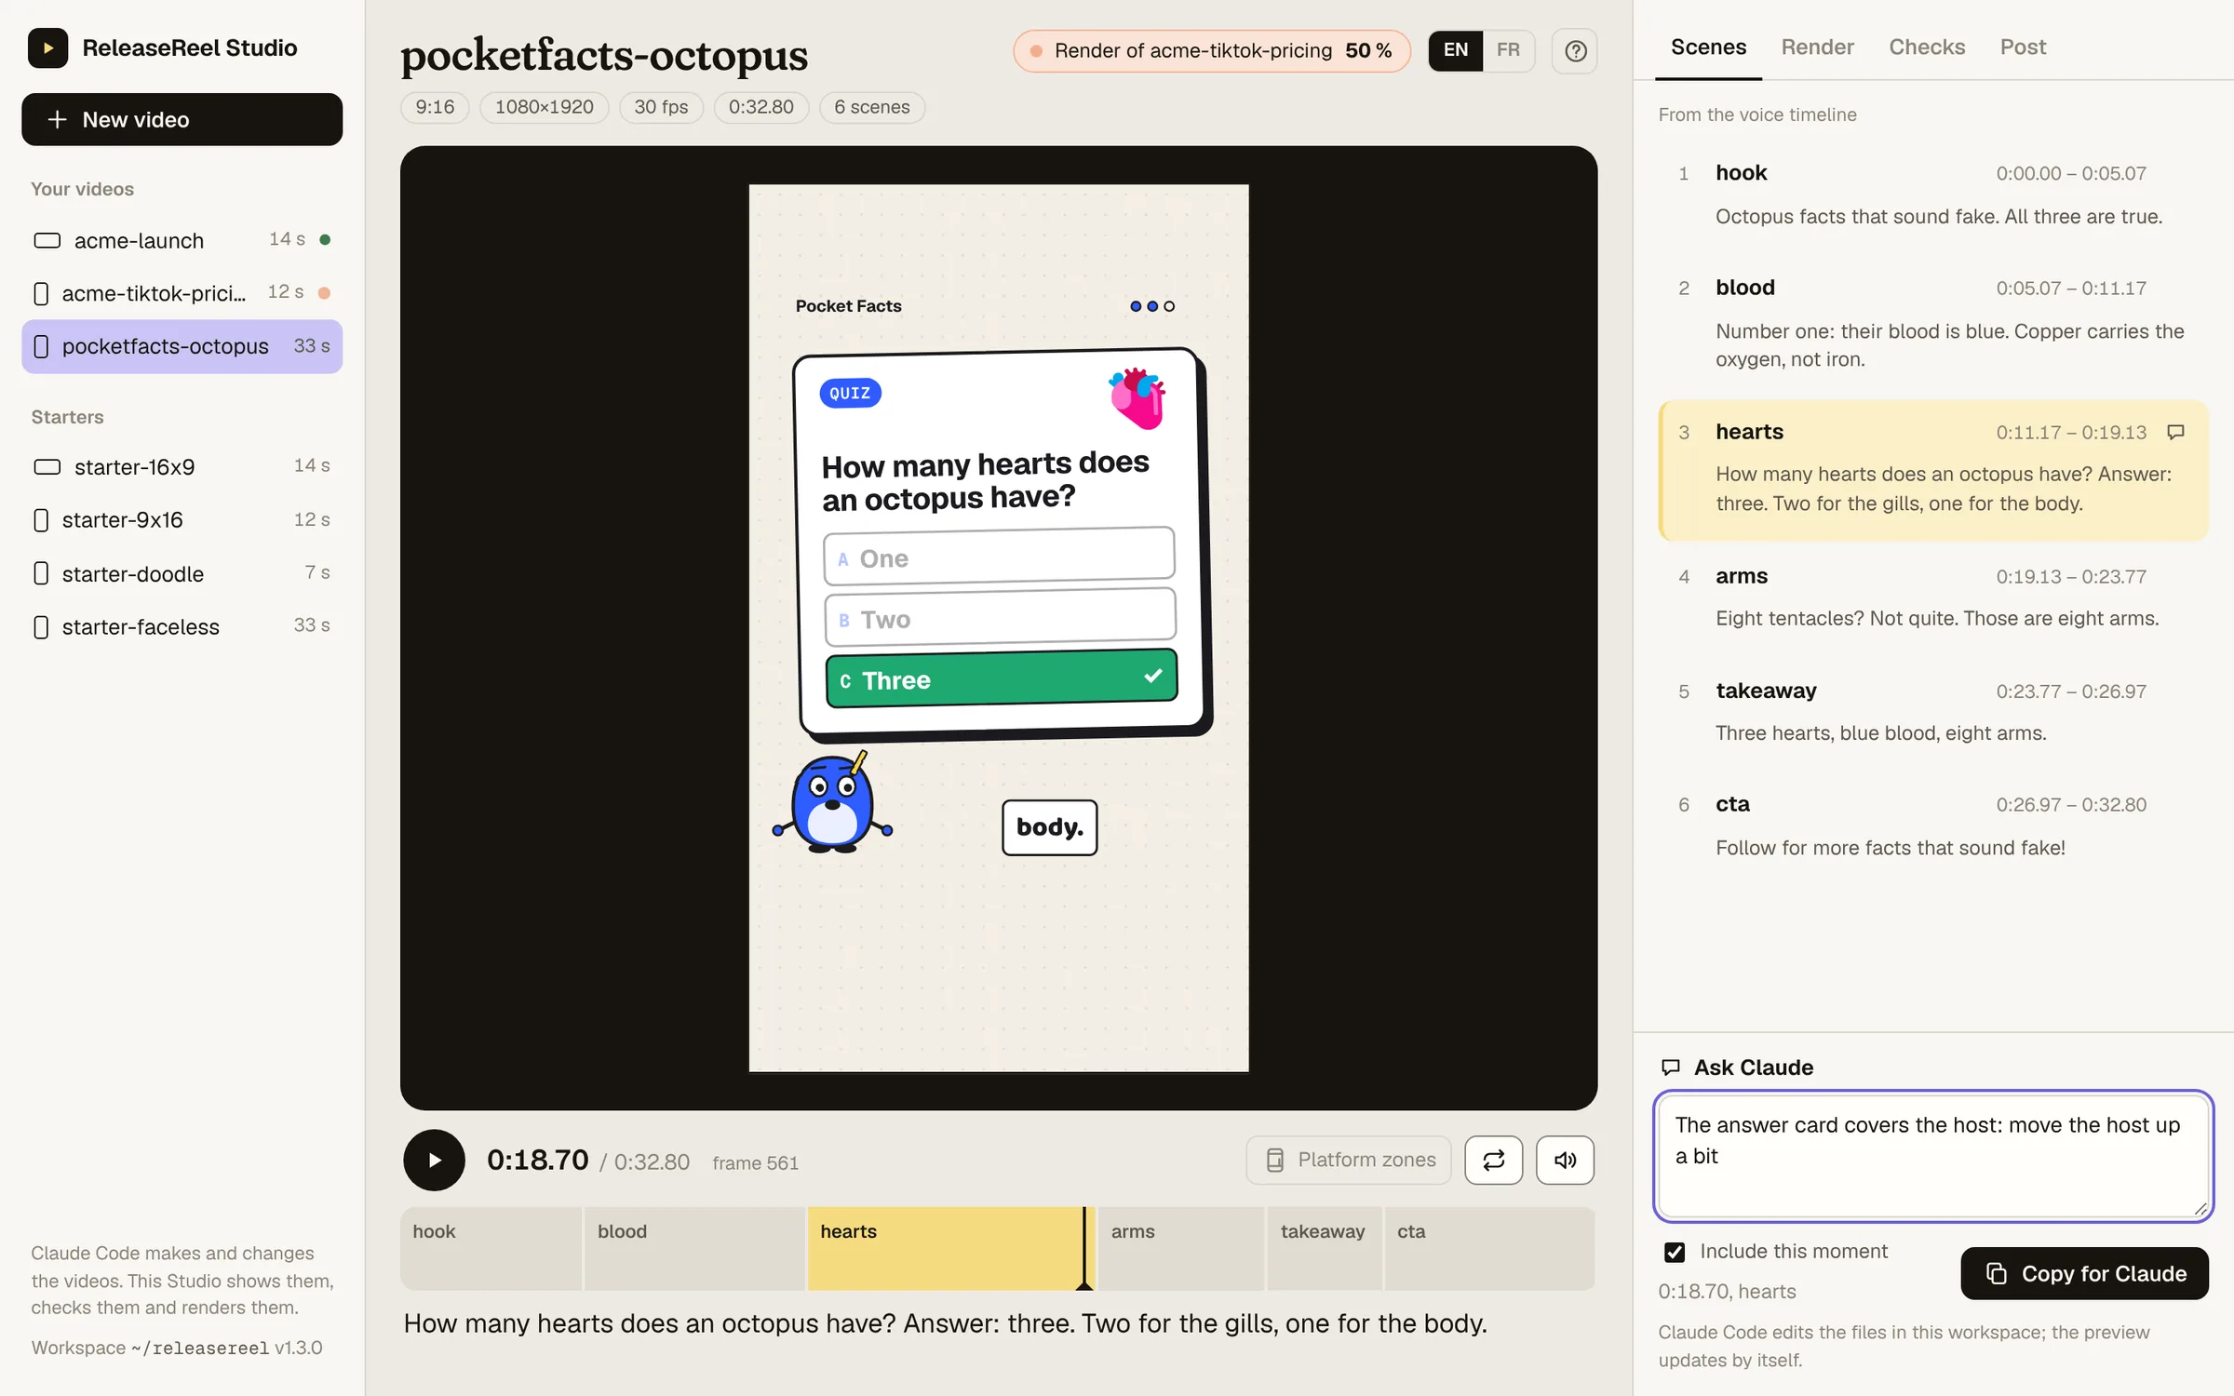Select scene 4 arms in scenes list
Screen dimensions: 2234x1396
1933,597
